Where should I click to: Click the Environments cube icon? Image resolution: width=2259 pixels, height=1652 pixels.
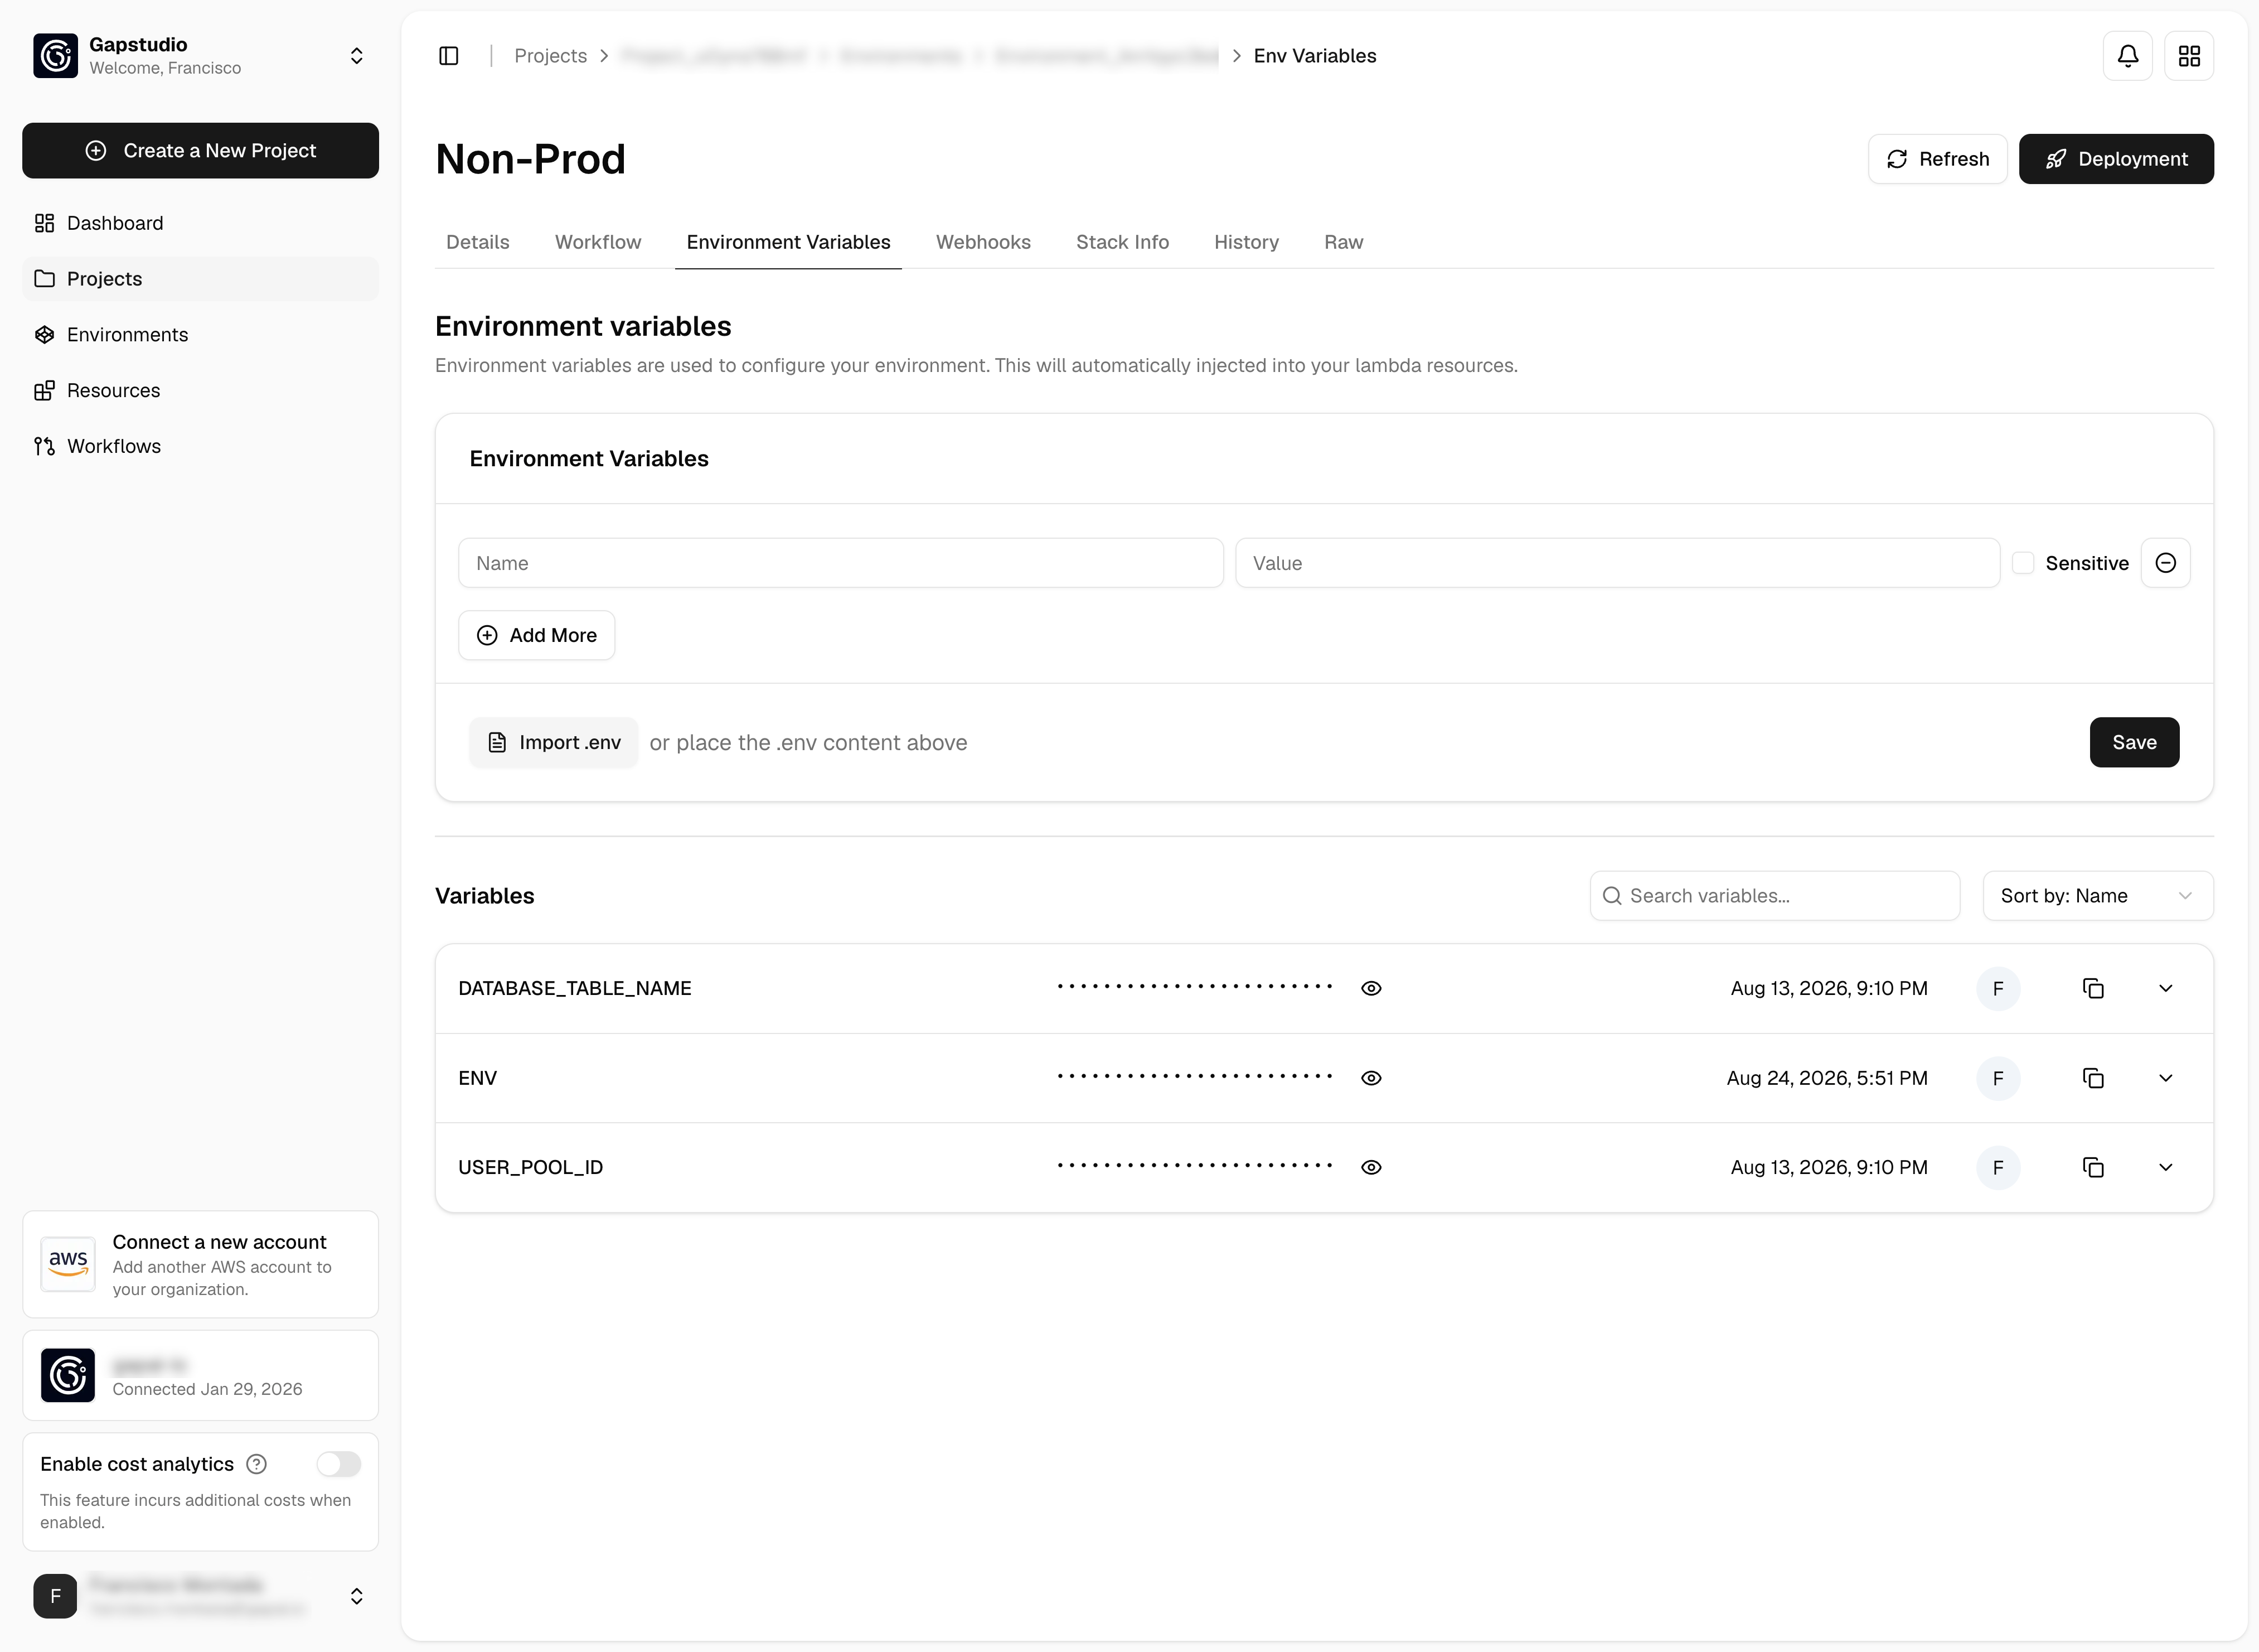[x=44, y=335]
